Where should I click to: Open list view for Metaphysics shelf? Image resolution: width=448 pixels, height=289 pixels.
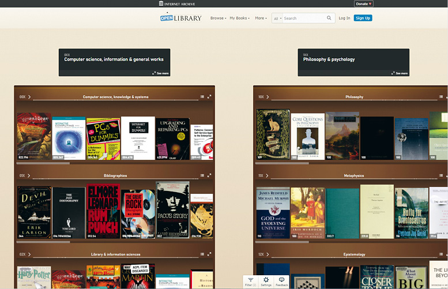tap(441, 175)
